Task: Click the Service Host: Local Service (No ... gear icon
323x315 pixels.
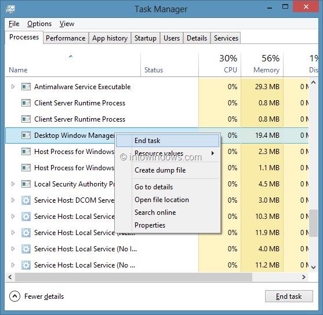Action: [x=26, y=265]
